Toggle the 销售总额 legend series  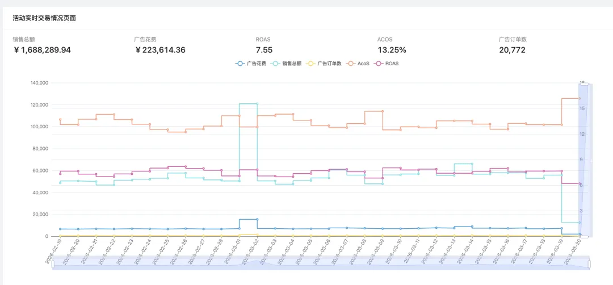[287, 64]
